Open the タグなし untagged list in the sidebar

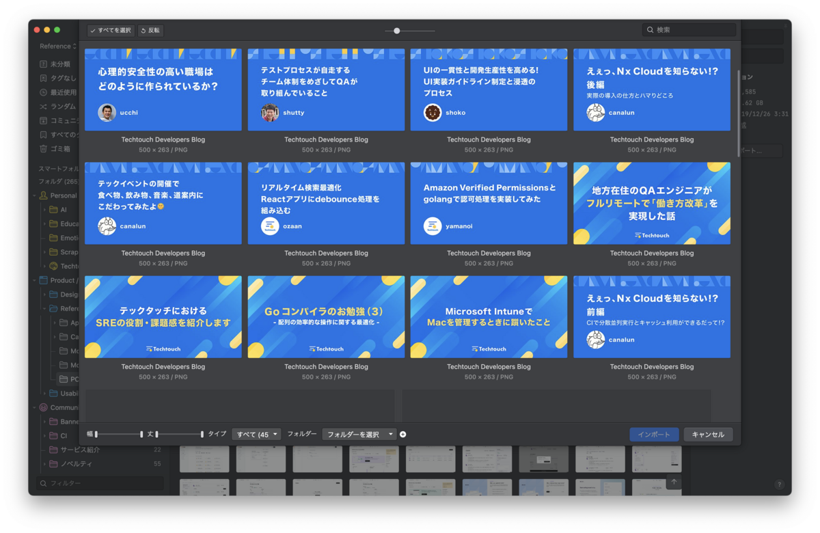click(x=59, y=78)
